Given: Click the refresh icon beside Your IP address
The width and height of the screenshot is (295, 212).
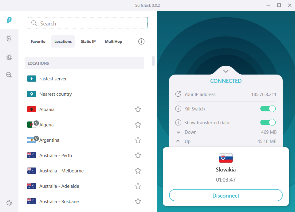Looking at the screenshot, I should tap(178, 94).
